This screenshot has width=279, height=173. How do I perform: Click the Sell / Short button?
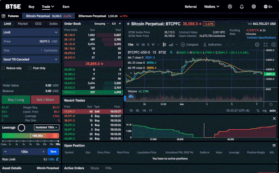click(x=45, y=100)
